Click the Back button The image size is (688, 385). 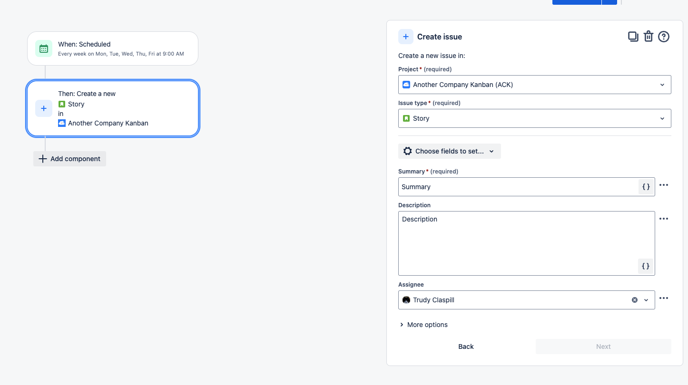pyautogui.click(x=466, y=346)
